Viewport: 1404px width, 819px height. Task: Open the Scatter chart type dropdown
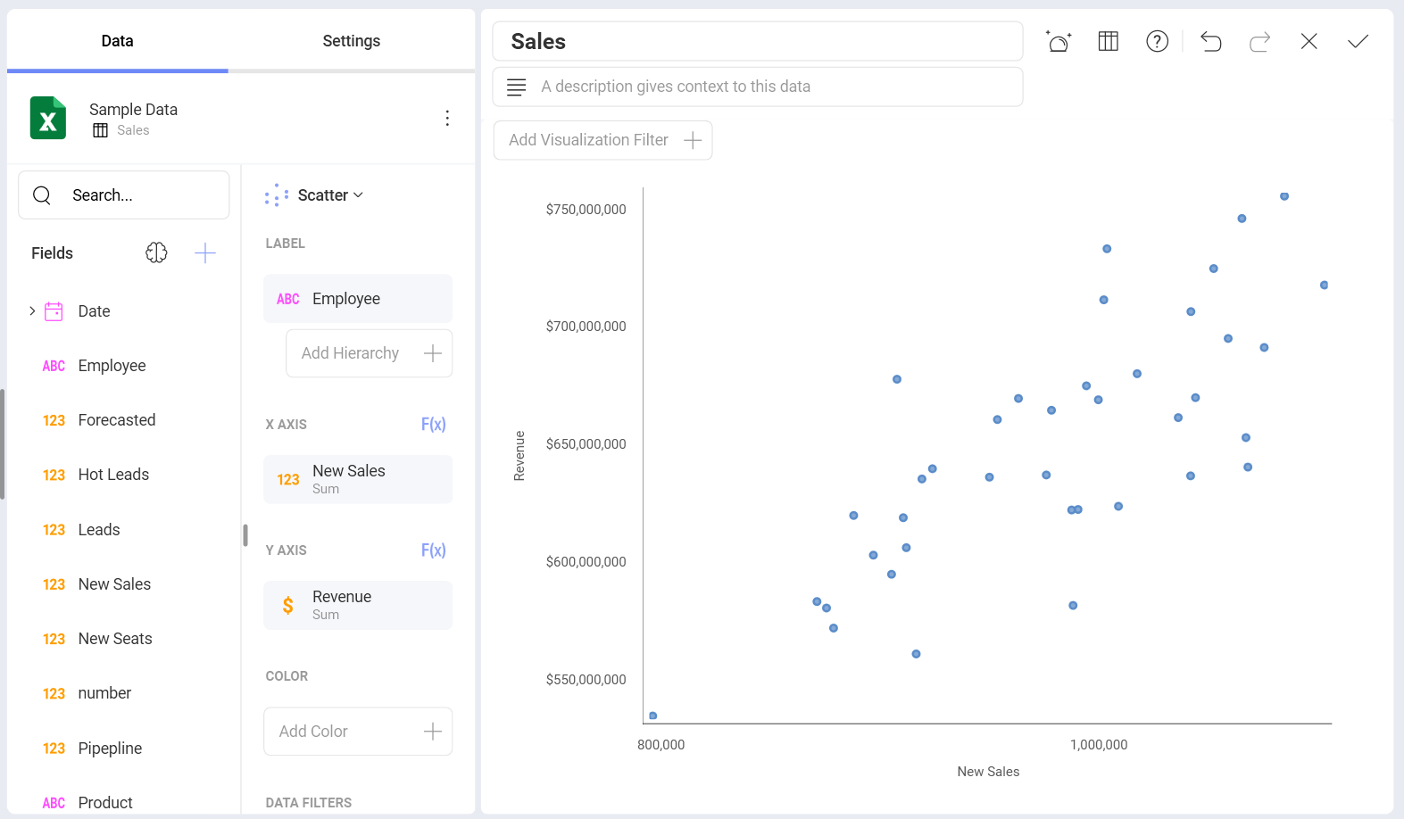(x=314, y=195)
